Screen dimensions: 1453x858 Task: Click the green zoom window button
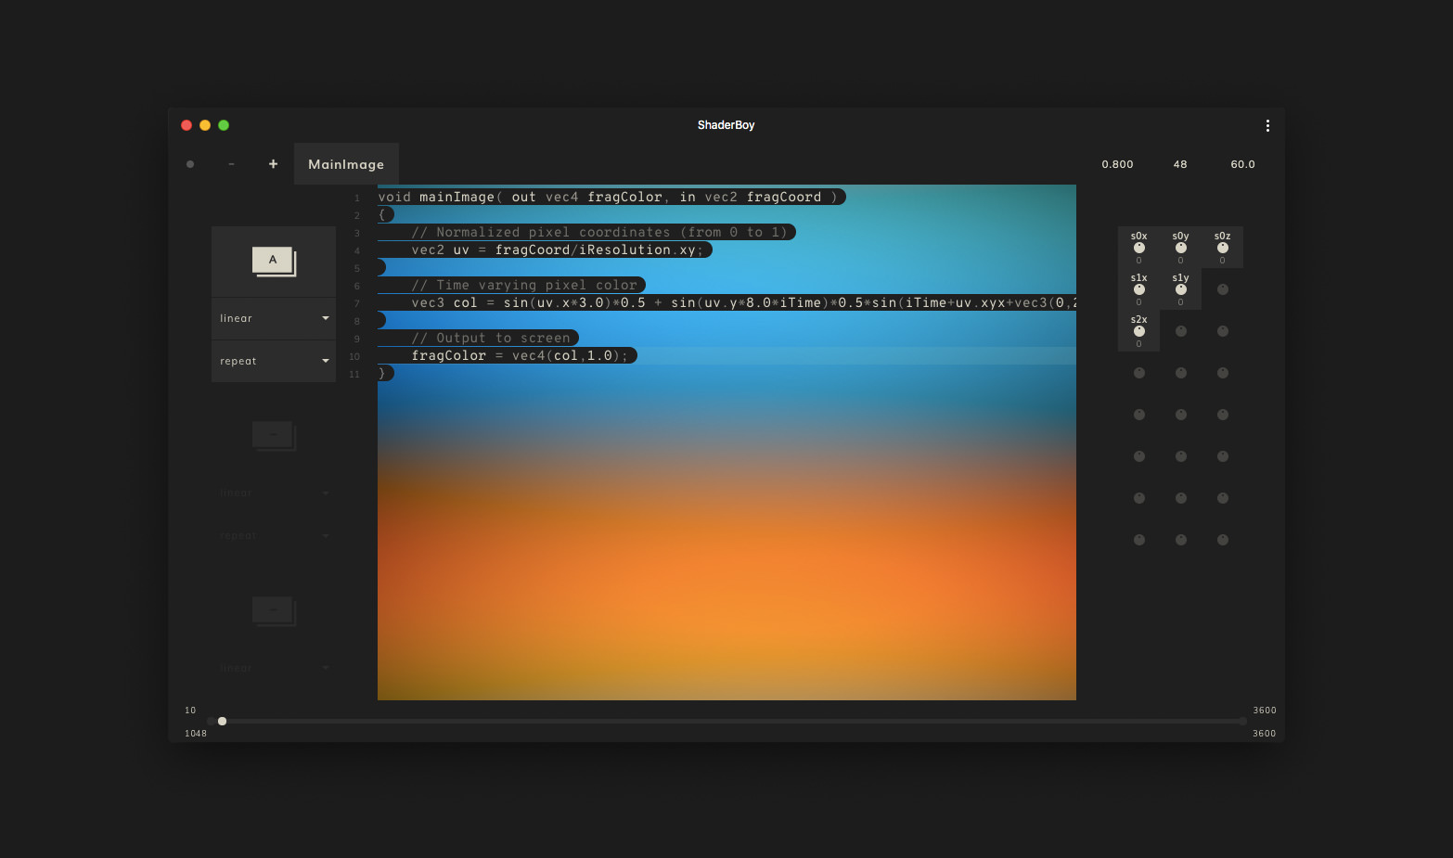224,125
